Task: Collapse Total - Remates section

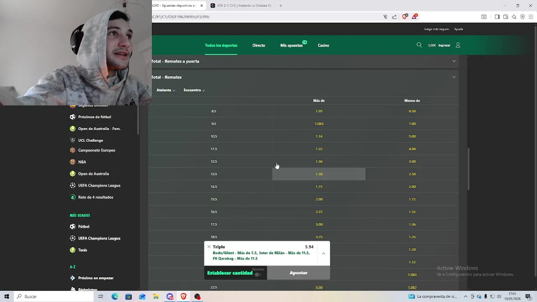Action: (x=305, y=77)
